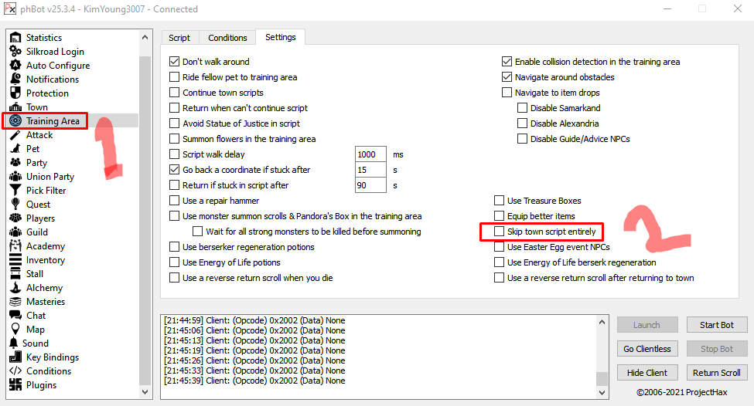Enable Skip town script entirely checkbox
The height and width of the screenshot is (406, 754).
pyautogui.click(x=500, y=232)
